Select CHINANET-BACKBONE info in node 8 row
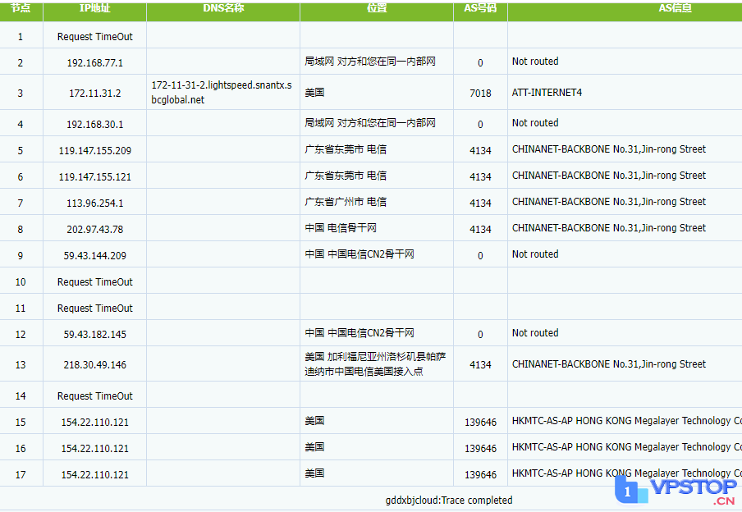The height and width of the screenshot is (512, 742). (608, 228)
